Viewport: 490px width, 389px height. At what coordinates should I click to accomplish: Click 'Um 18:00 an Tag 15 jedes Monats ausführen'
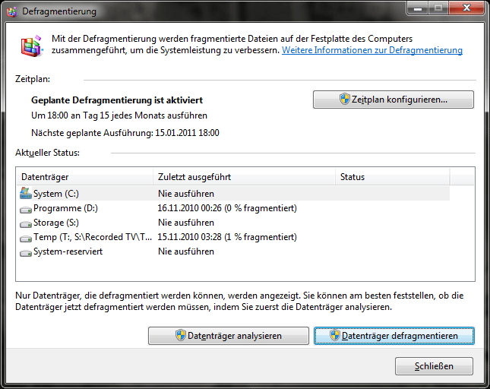point(119,115)
